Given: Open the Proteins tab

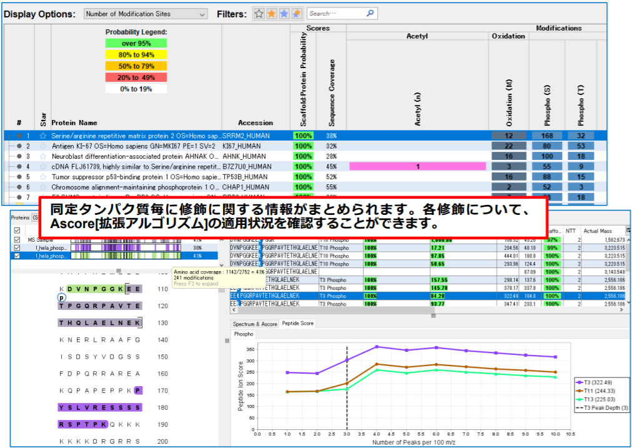Looking at the screenshot, I should coord(19,217).
